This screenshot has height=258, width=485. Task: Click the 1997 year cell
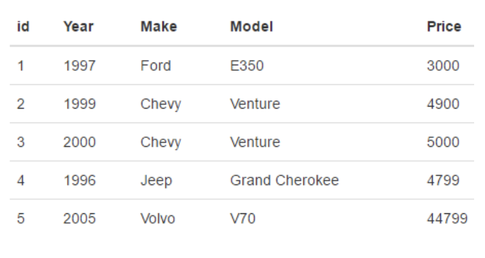tap(79, 66)
